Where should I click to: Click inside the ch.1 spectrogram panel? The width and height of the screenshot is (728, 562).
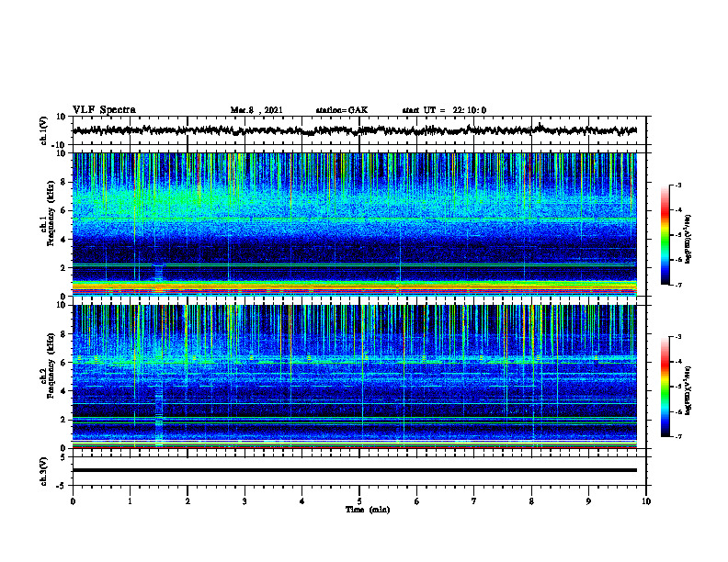click(x=355, y=224)
